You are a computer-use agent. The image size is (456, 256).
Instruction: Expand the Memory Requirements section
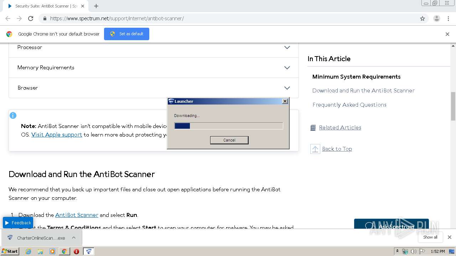(x=154, y=68)
